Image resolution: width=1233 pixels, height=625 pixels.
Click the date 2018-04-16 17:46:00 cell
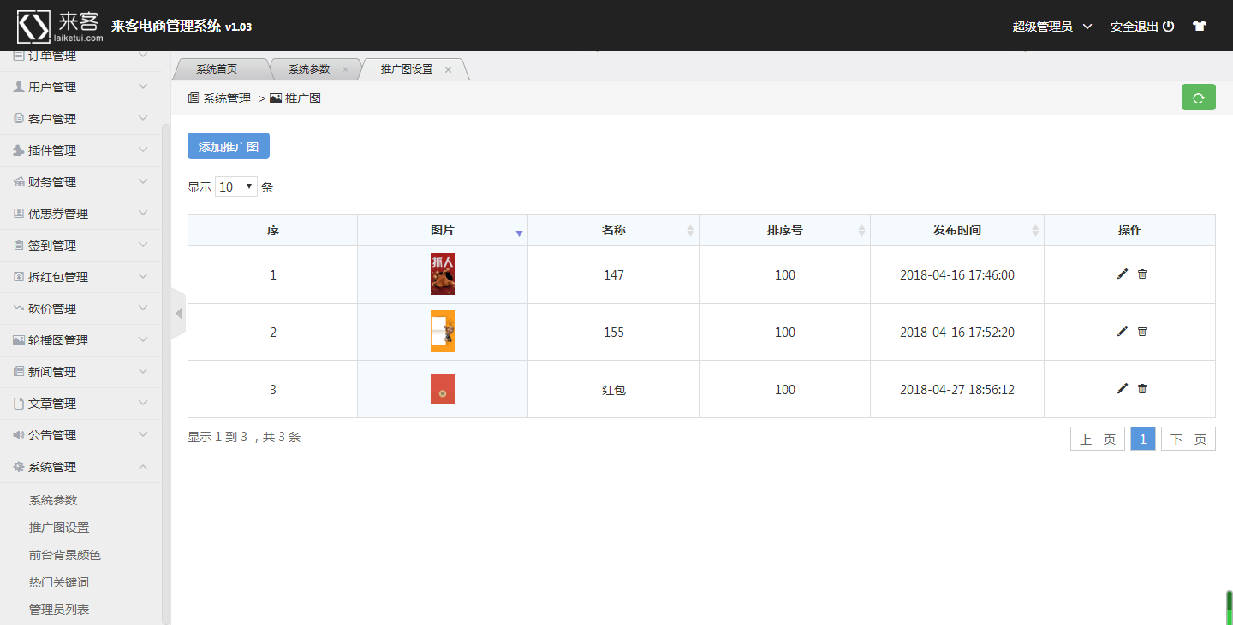point(957,274)
